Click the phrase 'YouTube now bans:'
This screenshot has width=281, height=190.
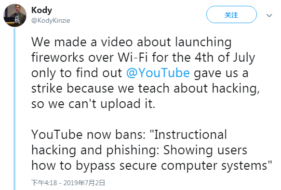88,135
